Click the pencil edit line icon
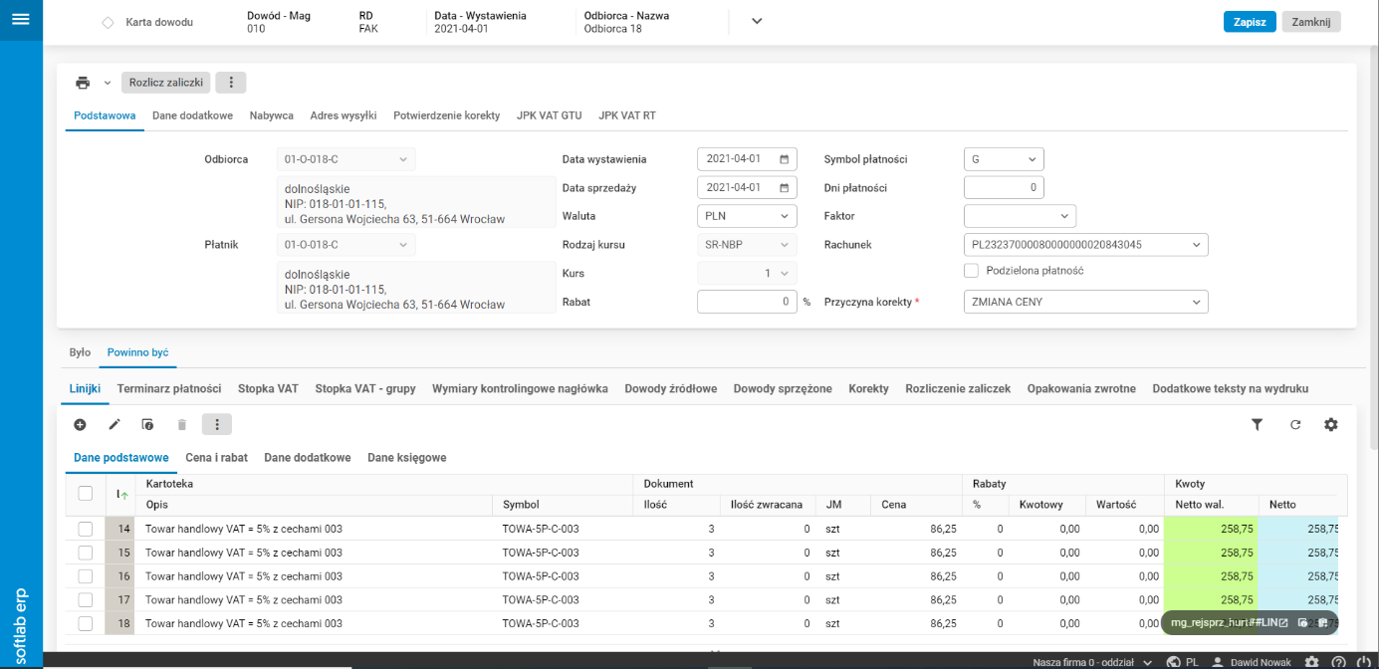Image resolution: width=1379 pixels, height=669 pixels. (x=115, y=425)
